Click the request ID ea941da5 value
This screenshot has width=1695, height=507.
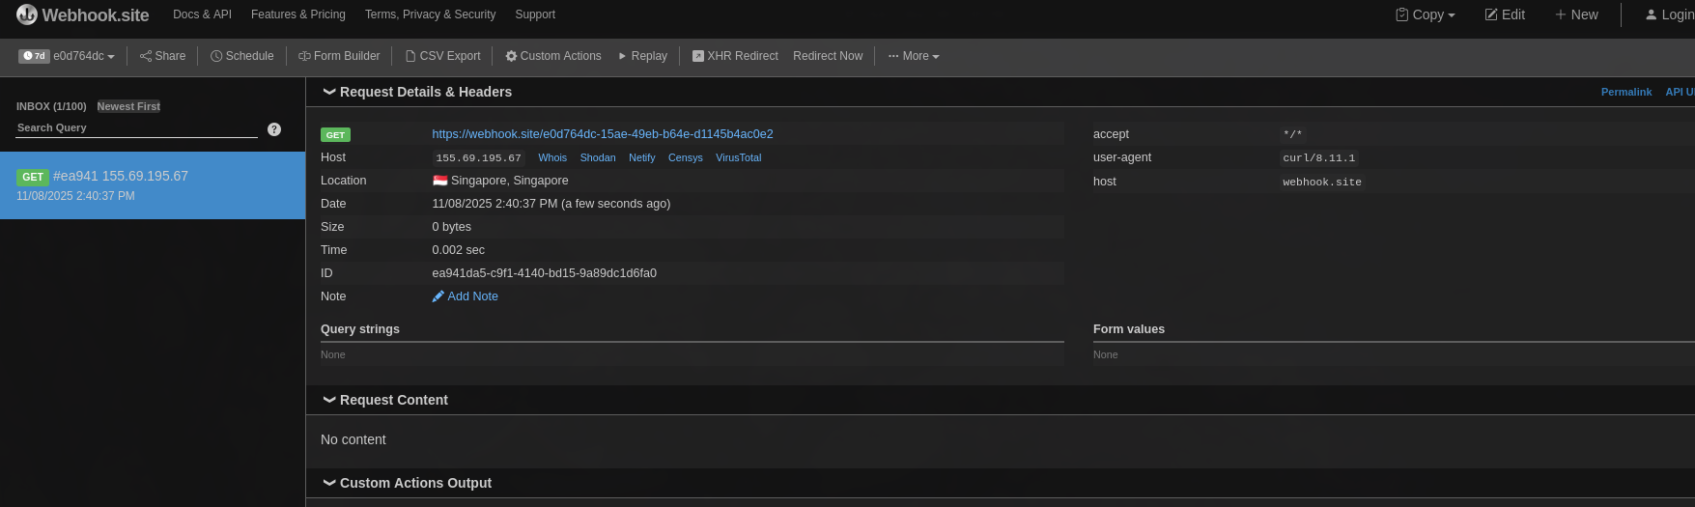tap(545, 273)
